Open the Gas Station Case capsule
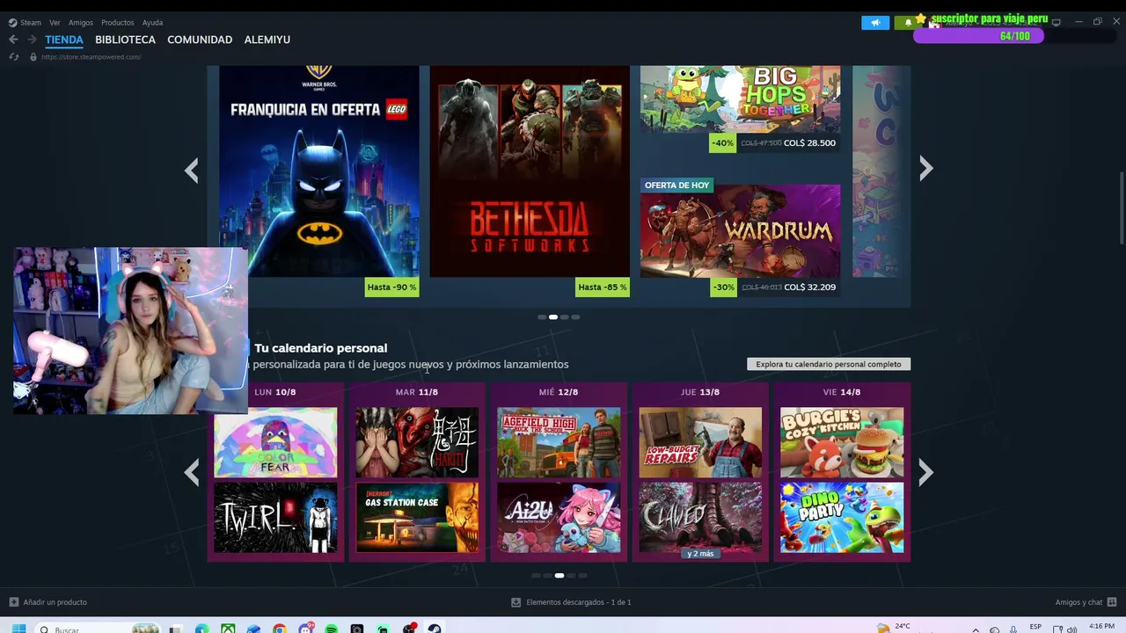The height and width of the screenshot is (633, 1126). click(x=417, y=517)
